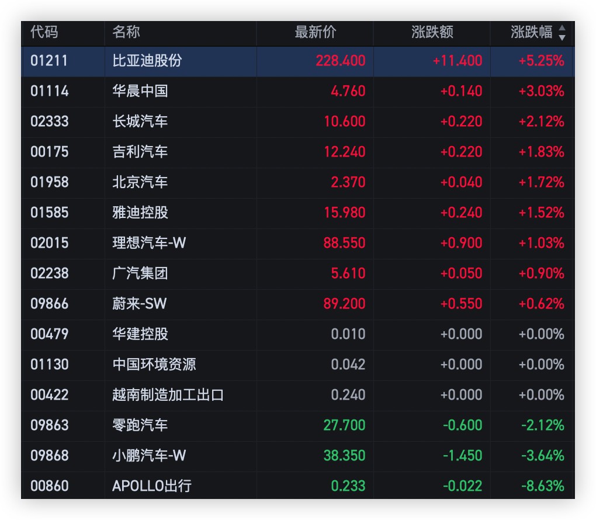Click the 越南制造加工出口 stock name
This screenshot has width=596, height=520.
click(168, 395)
